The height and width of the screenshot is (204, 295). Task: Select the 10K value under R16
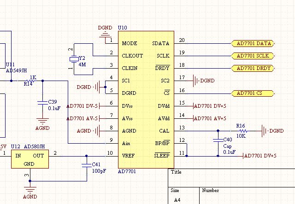click(241, 136)
